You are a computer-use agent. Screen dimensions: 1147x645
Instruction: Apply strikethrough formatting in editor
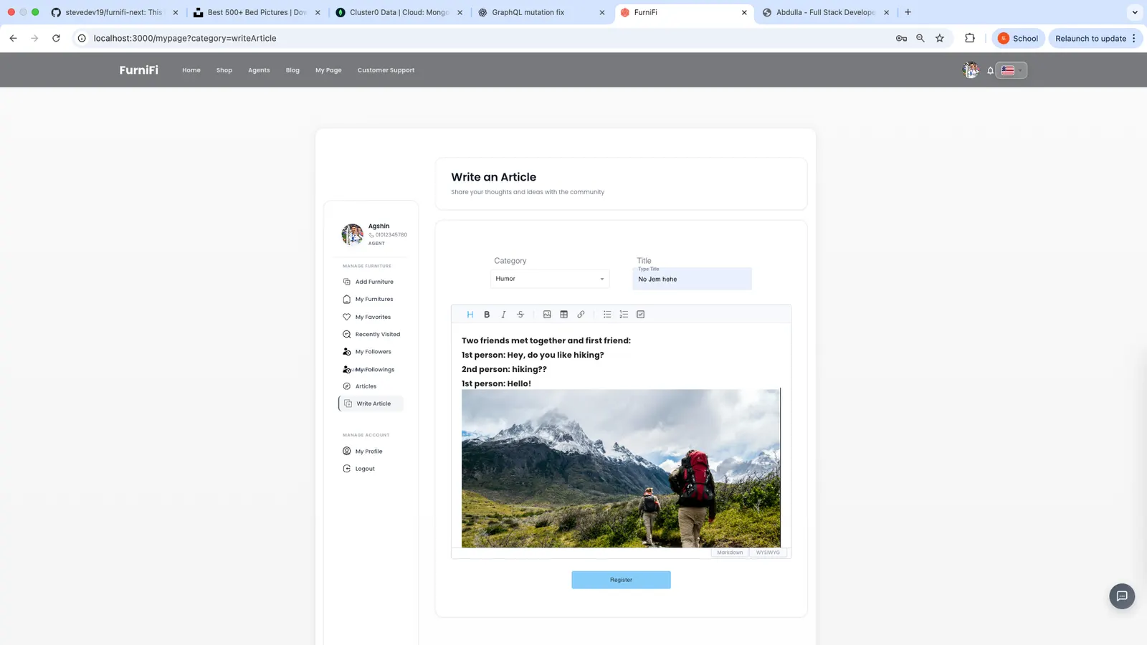tap(520, 315)
